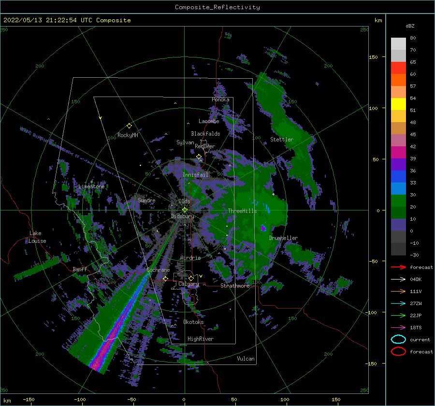Image resolution: width=435 pixels, height=406 pixels.
Task: Click the orange 111V arrow in legend
Action: pos(398,291)
